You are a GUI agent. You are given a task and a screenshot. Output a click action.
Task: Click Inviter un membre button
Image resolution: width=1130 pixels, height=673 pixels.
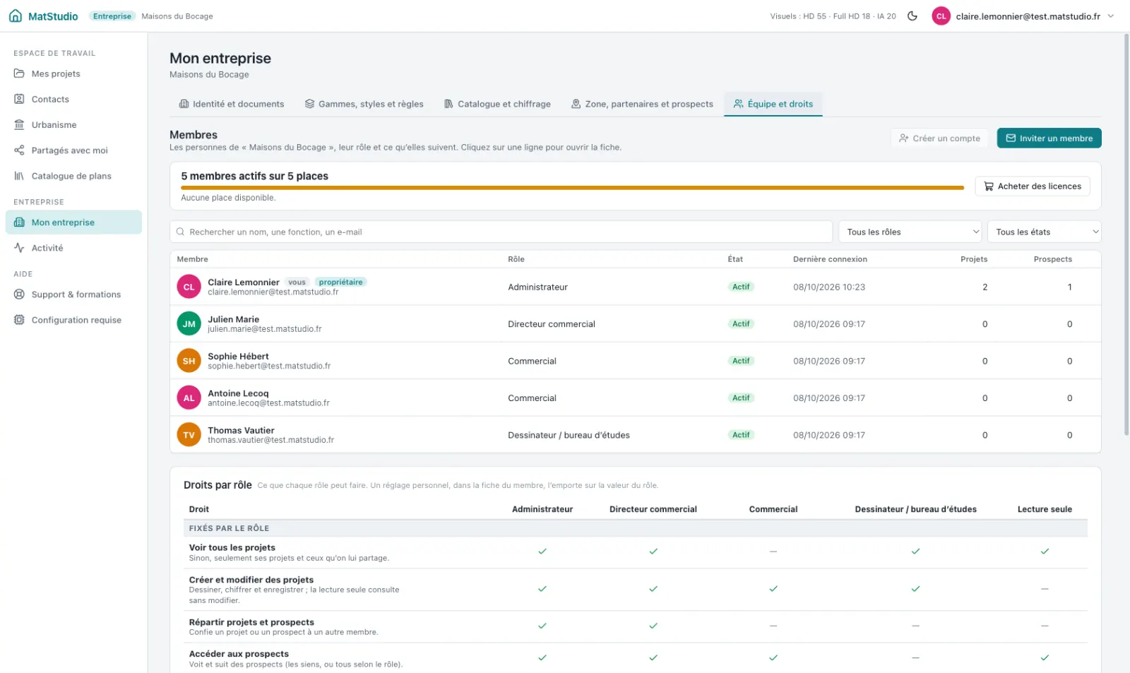pos(1049,138)
